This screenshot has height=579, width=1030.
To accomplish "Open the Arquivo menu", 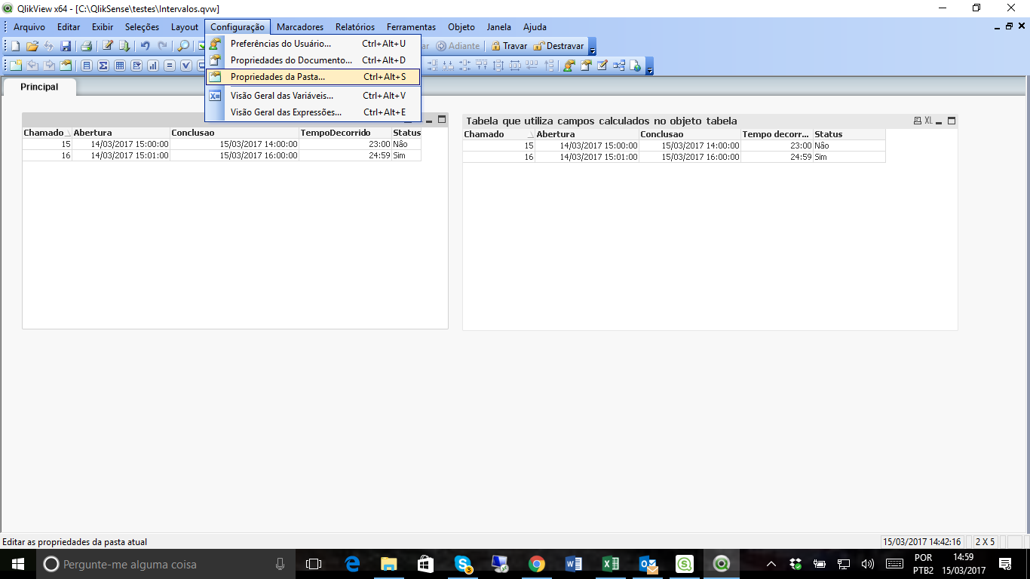I will click(29, 26).
